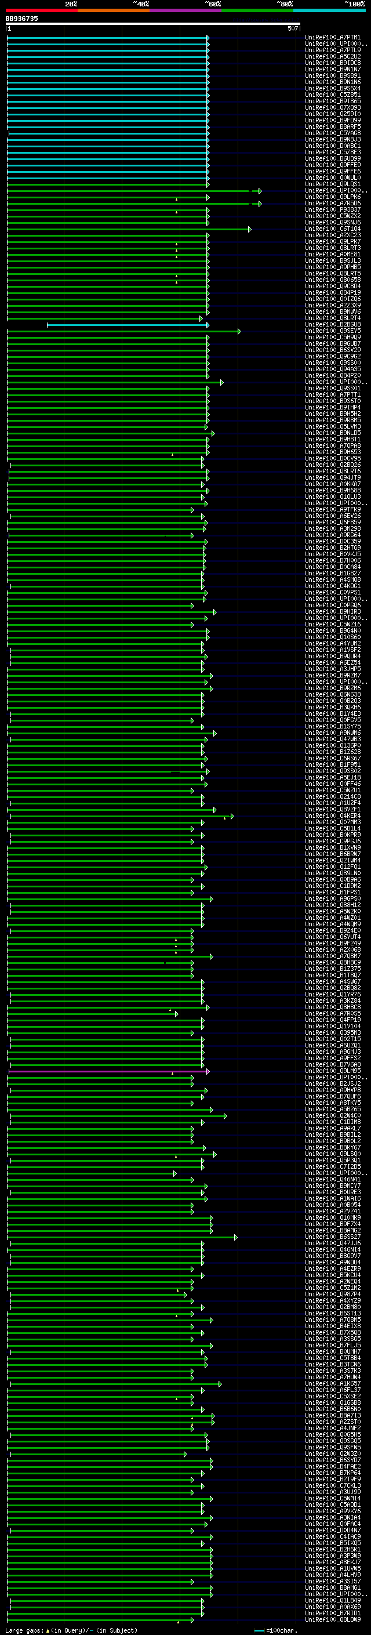Click label UniRef100_B0KPR9
This screenshot has height=1635, width=371.
333,835
